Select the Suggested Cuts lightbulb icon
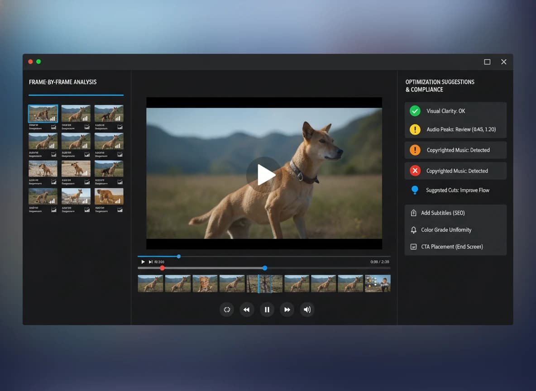 (x=415, y=190)
